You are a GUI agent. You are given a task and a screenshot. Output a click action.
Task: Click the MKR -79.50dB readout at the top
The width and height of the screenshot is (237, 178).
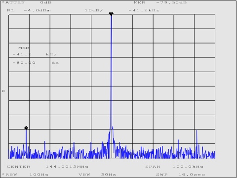(160, 2)
